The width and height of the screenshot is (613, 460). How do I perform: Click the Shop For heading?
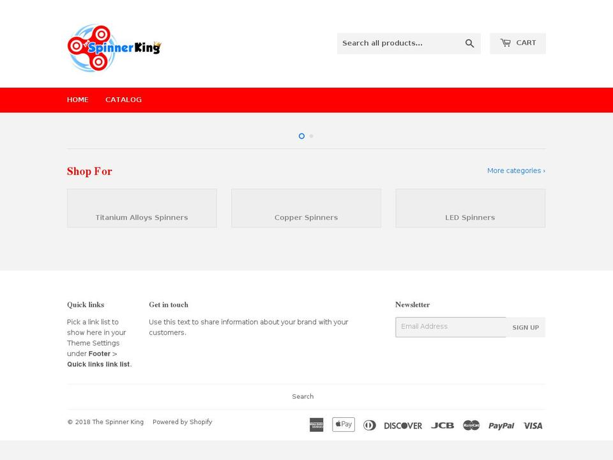(x=89, y=171)
